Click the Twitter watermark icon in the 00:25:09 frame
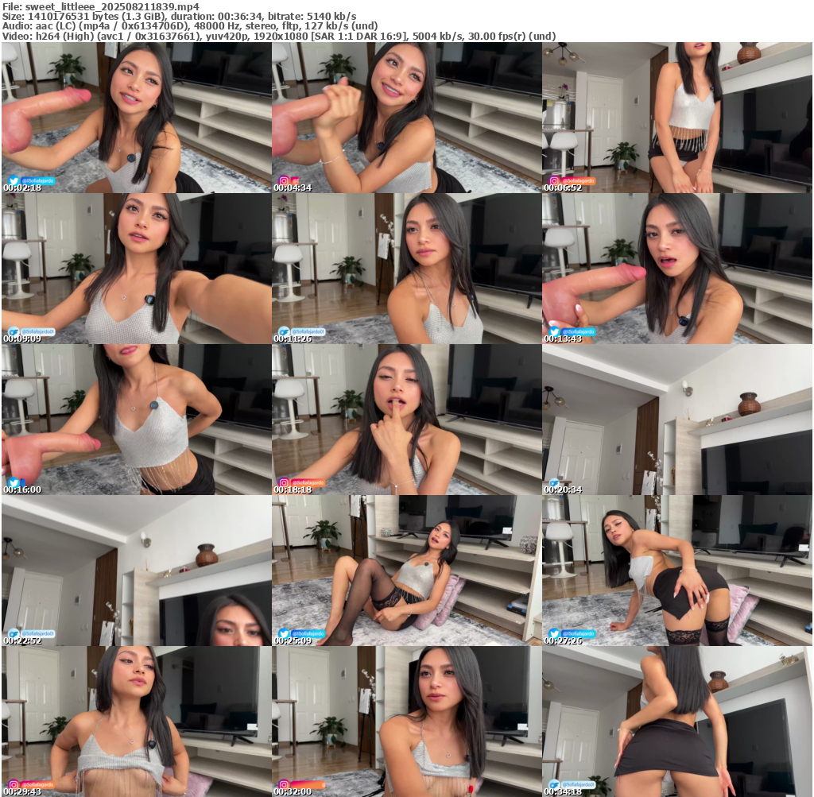814x797 pixels. [x=283, y=633]
